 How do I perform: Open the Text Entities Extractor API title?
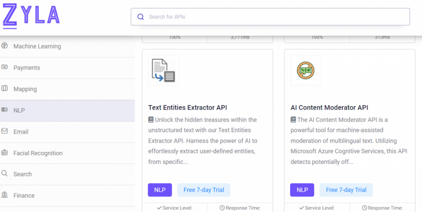point(188,108)
